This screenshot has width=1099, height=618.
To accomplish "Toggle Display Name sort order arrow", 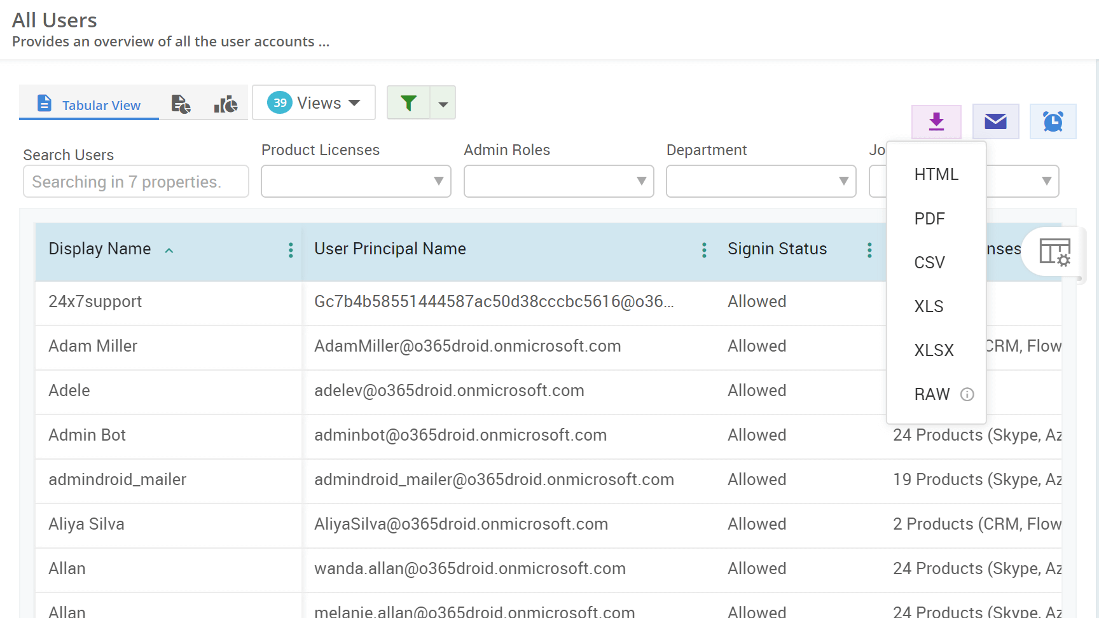I will click(169, 251).
